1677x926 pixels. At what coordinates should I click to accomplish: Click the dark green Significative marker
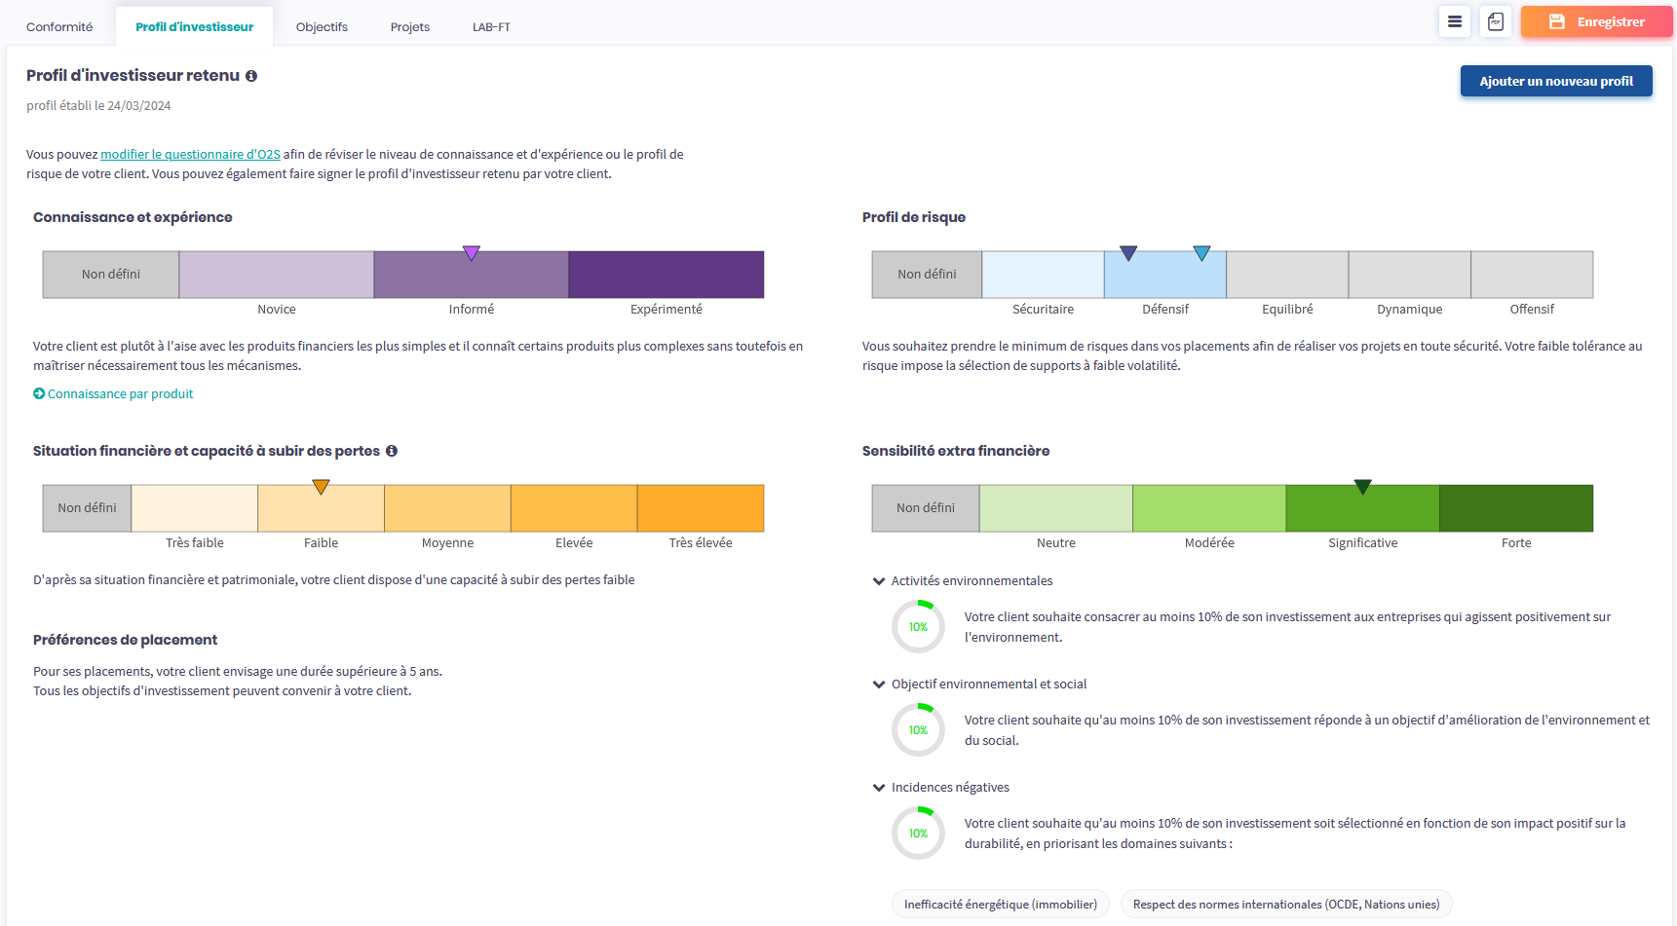[x=1362, y=487]
